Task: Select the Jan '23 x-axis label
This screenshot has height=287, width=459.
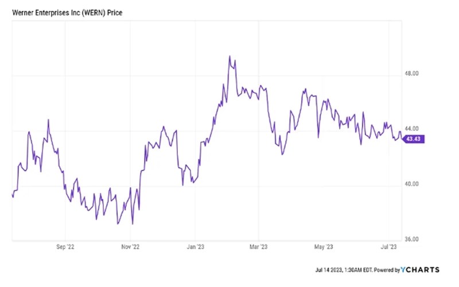Action: click(195, 247)
